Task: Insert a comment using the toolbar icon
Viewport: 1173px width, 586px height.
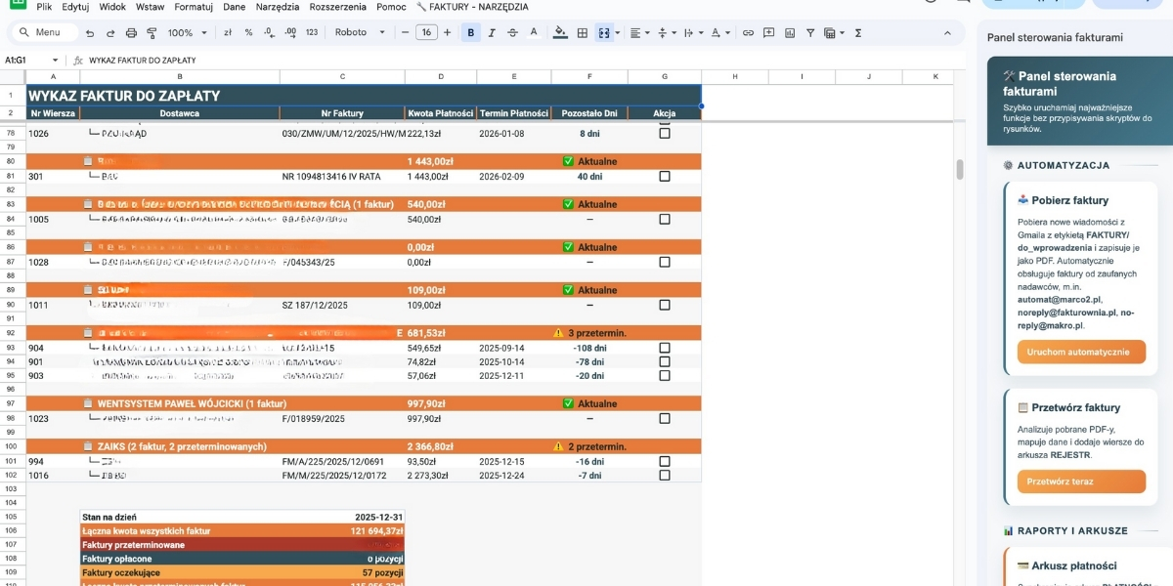Action: [x=769, y=32]
